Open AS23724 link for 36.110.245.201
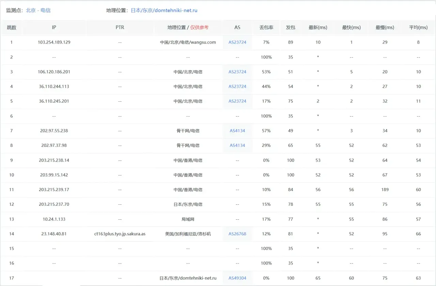The image size is (436, 286). (x=237, y=101)
